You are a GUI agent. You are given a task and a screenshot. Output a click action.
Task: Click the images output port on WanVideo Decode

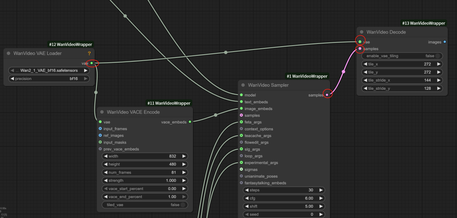click(444, 42)
